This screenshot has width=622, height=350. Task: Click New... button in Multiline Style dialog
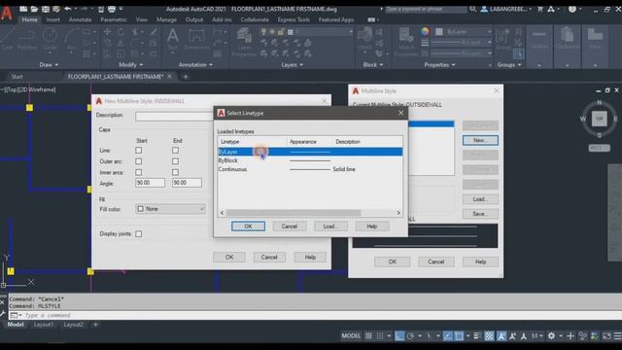480,140
